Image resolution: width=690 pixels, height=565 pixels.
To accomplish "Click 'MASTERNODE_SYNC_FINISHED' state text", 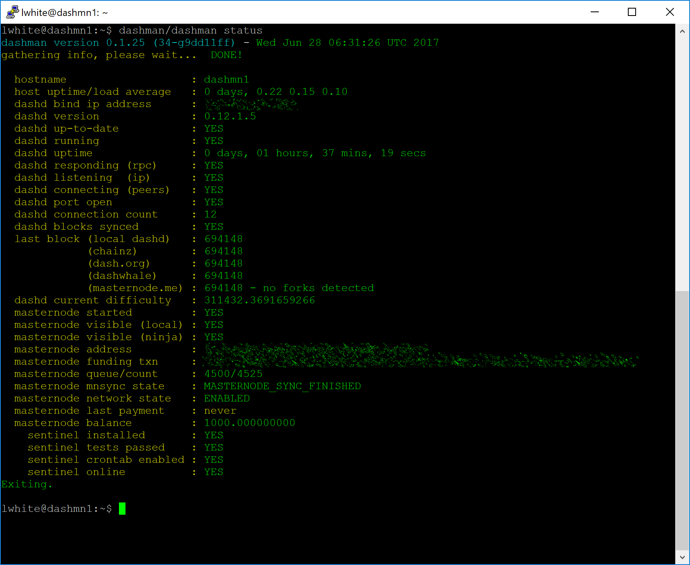I will tap(282, 386).
